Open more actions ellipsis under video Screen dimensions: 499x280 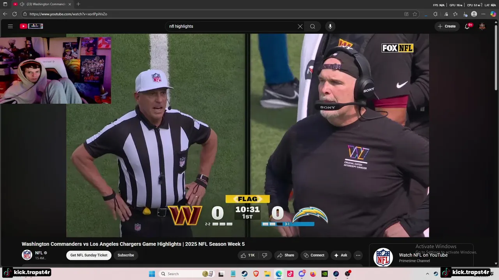click(x=358, y=255)
